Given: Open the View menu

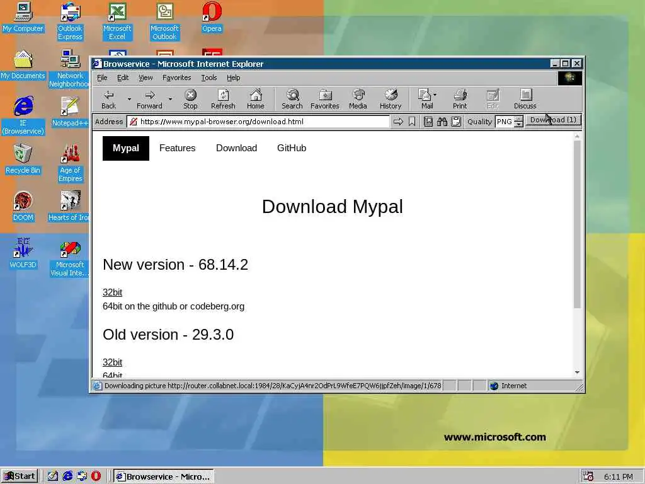Looking at the screenshot, I should pyautogui.click(x=146, y=78).
